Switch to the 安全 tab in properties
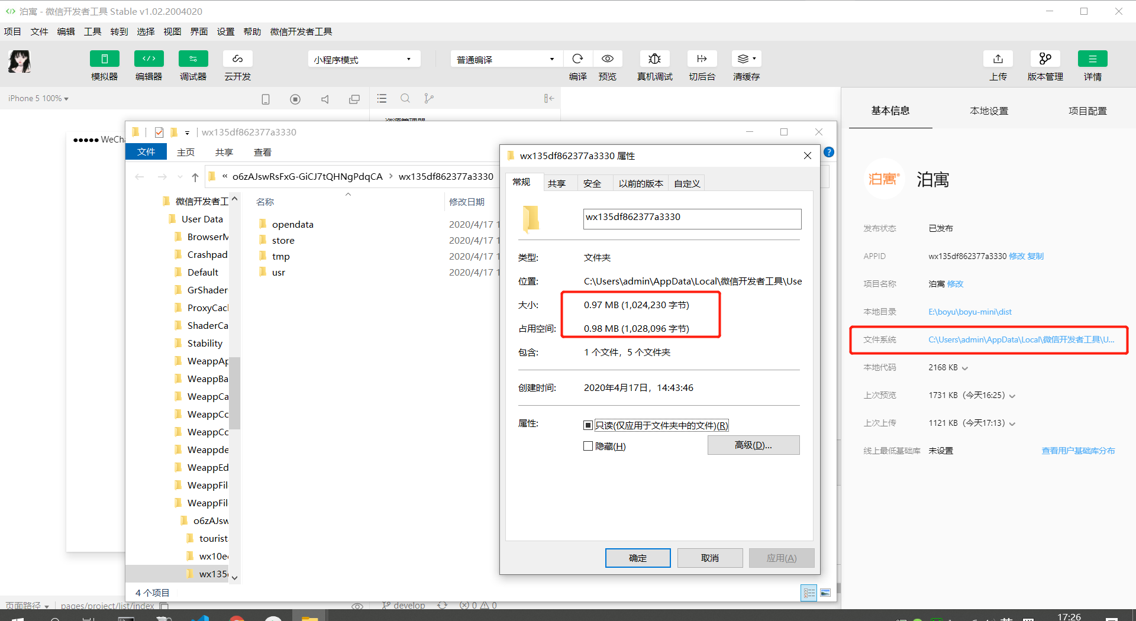This screenshot has width=1136, height=621. click(592, 183)
